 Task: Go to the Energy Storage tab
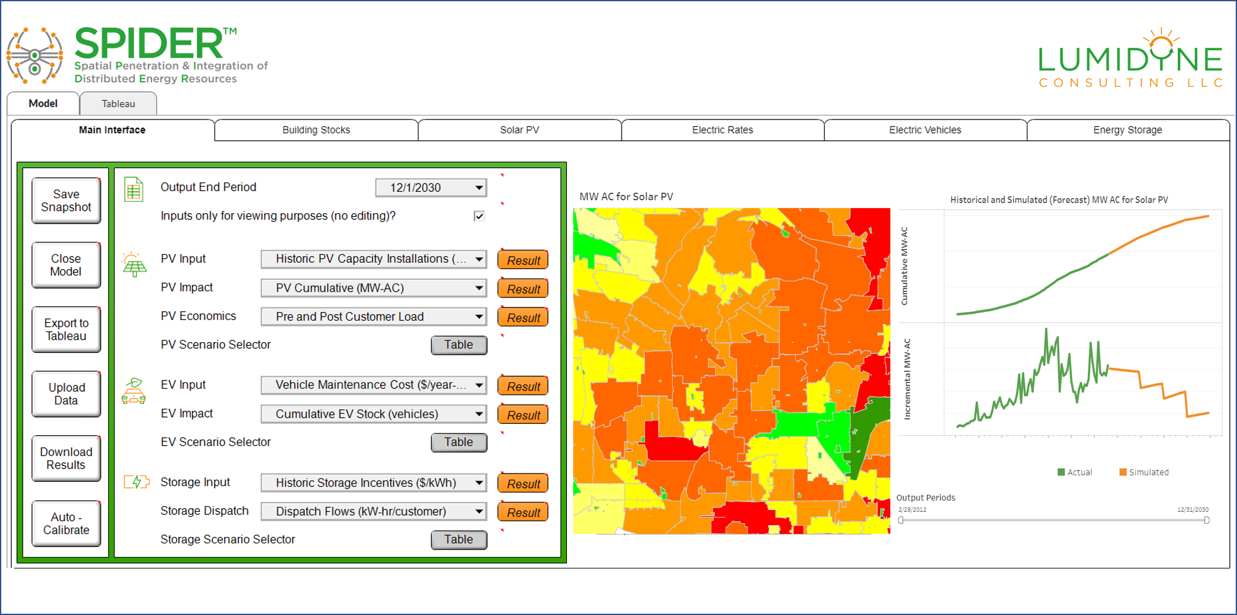click(1127, 130)
